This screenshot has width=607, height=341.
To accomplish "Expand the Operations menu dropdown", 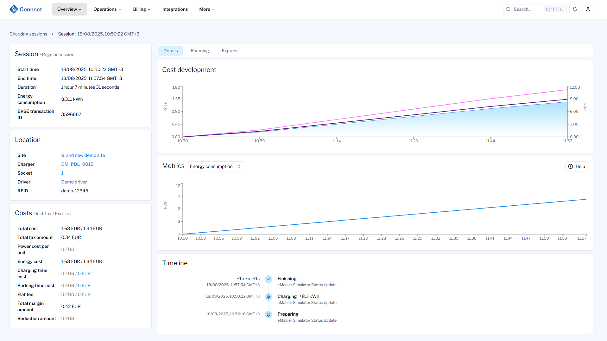I will (x=107, y=9).
